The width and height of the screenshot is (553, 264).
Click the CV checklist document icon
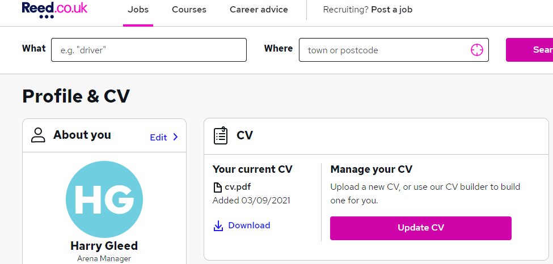click(x=221, y=135)
